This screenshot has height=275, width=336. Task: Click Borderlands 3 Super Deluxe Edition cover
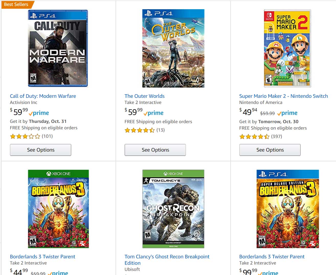click(x=288, y=209)
